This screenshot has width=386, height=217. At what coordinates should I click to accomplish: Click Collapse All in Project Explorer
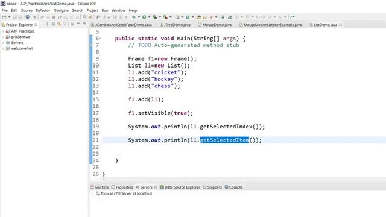tap(53, 24)
